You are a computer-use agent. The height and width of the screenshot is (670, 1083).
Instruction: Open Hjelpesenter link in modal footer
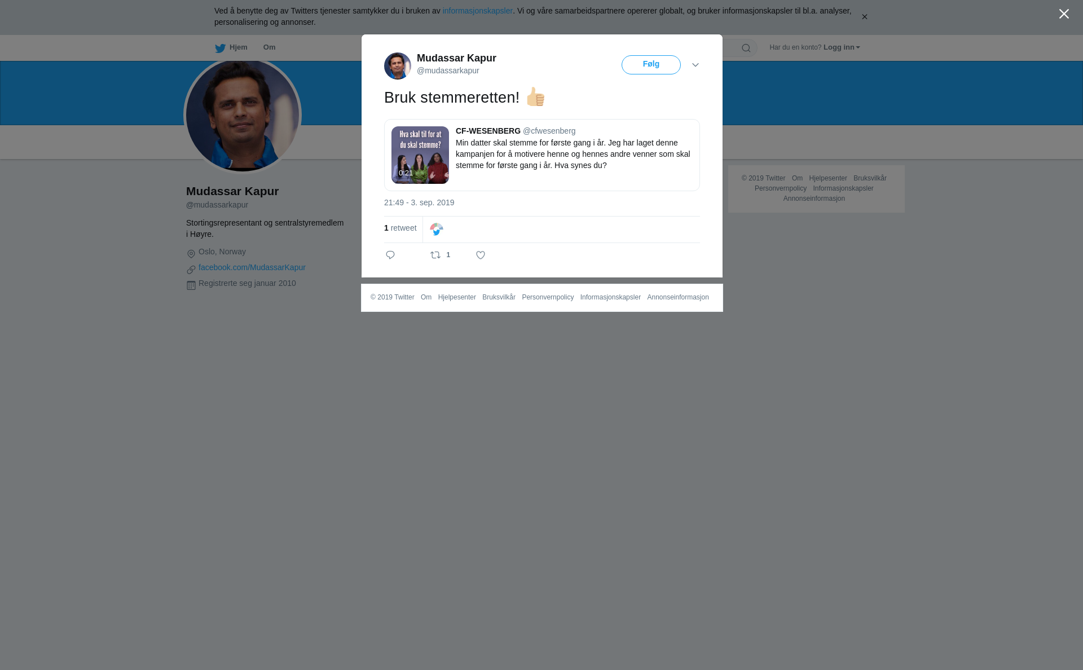pyautogui.click(x=457, y=297)
